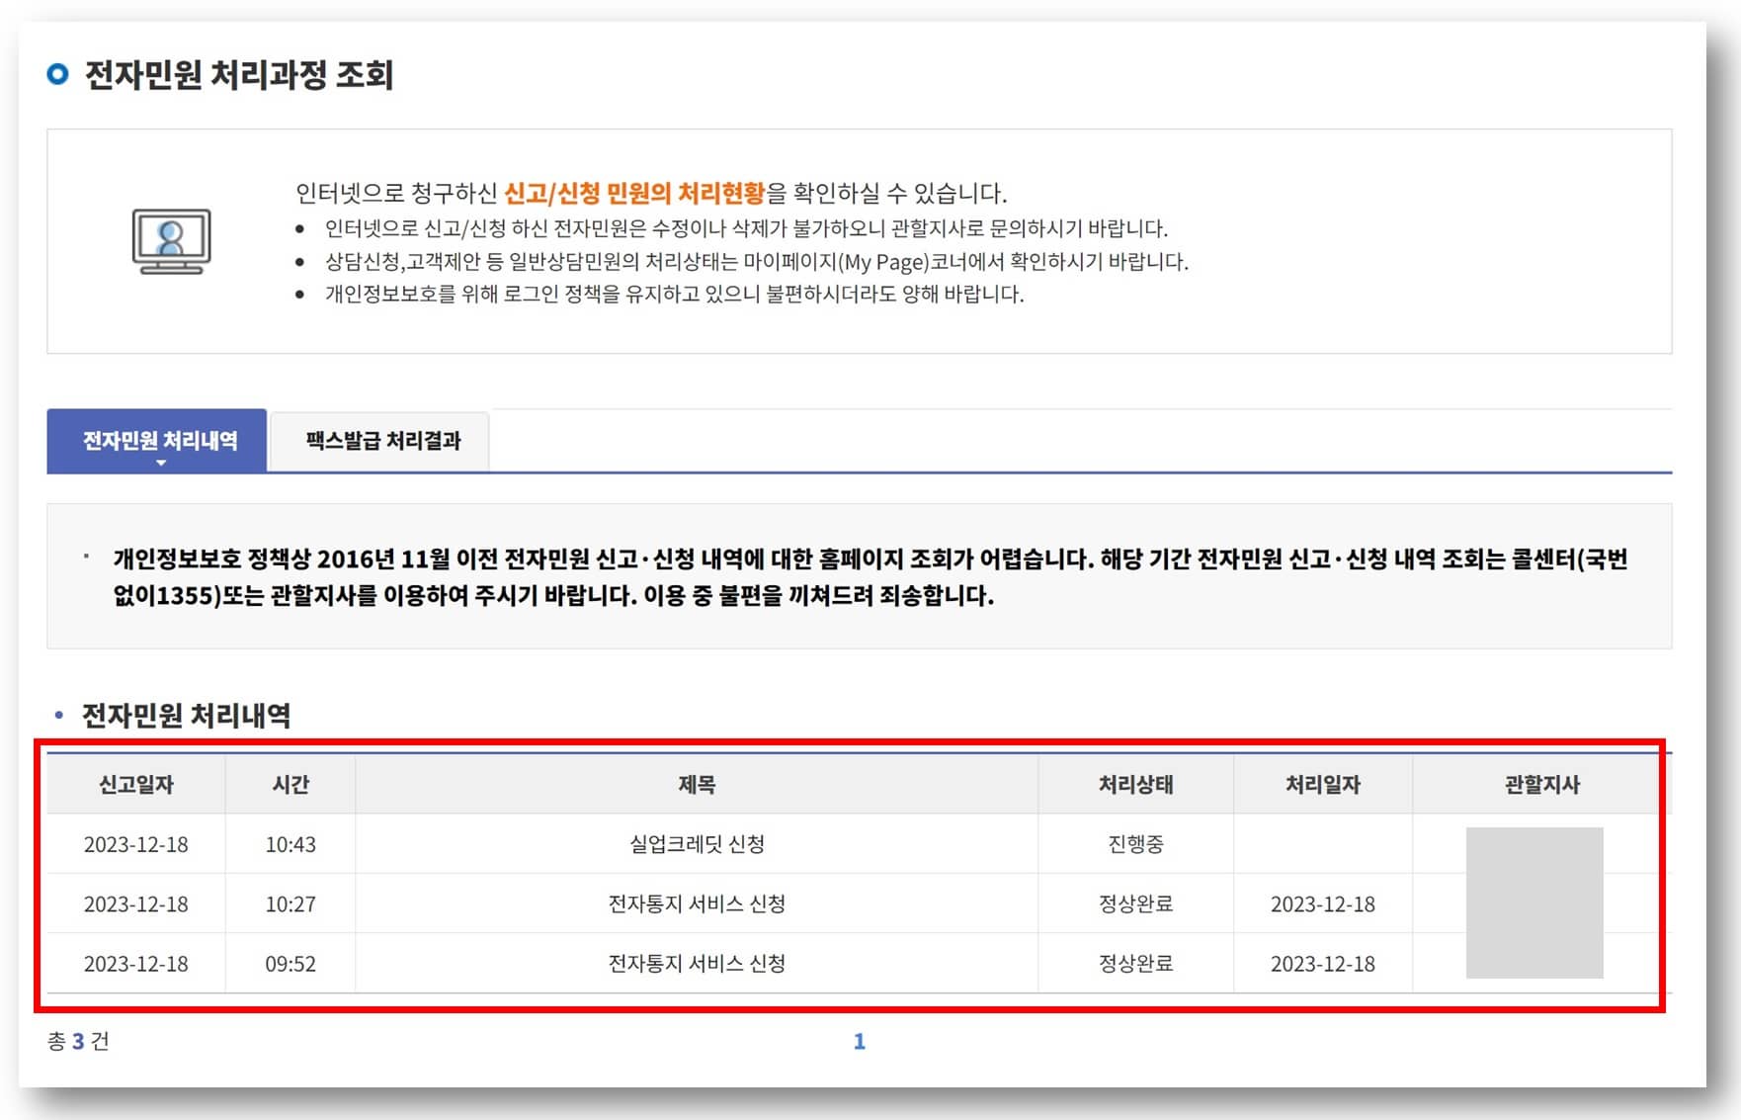Click the 진행중 status of 실업크레딧 신청
The height and width of the screenshot is (1120, 1741).
click(x=1136, y=844)
